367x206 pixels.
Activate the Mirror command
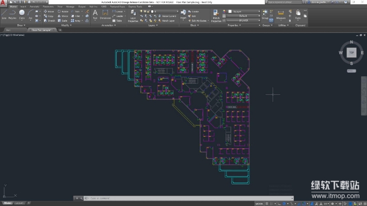click(x=63, y=16)
